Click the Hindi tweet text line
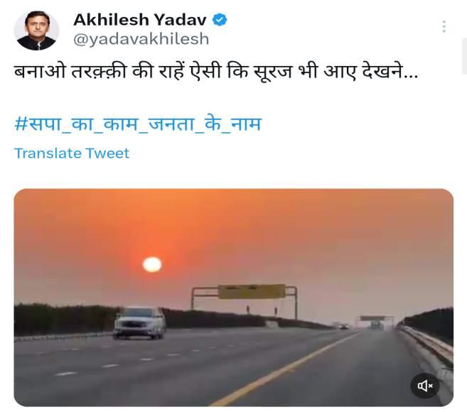 (216, 72)
